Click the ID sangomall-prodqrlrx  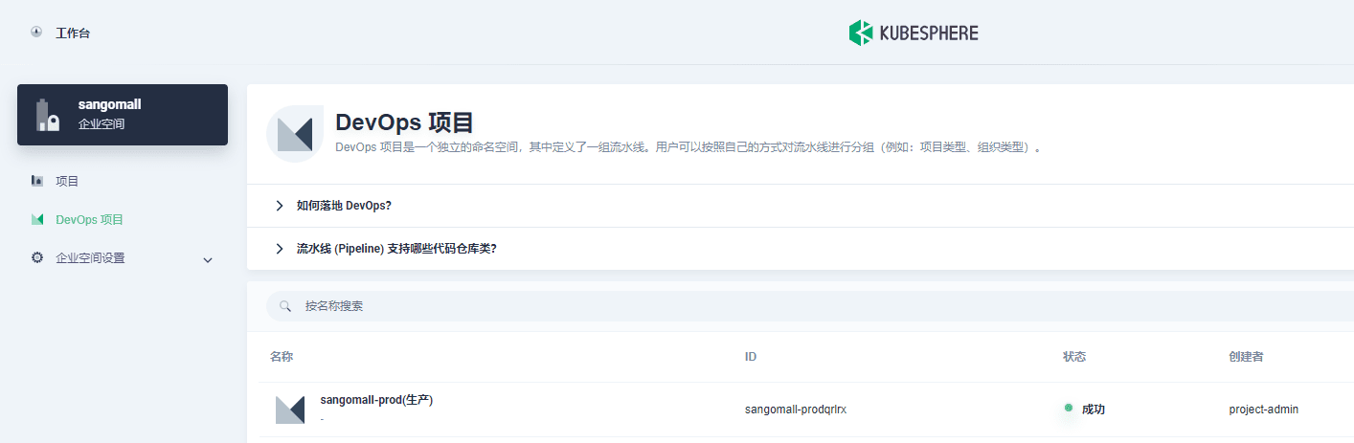coord(796,410)
